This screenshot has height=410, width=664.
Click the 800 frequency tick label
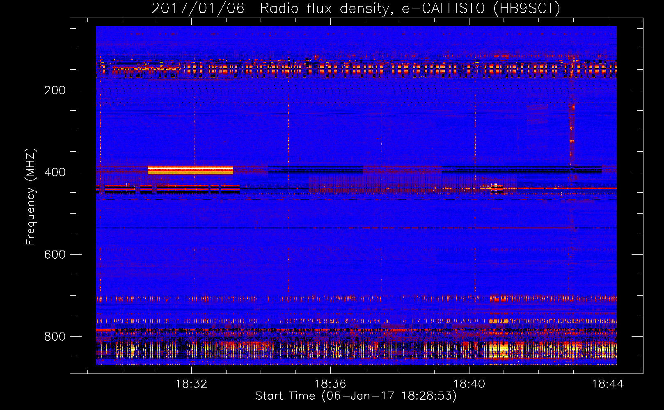55,337
